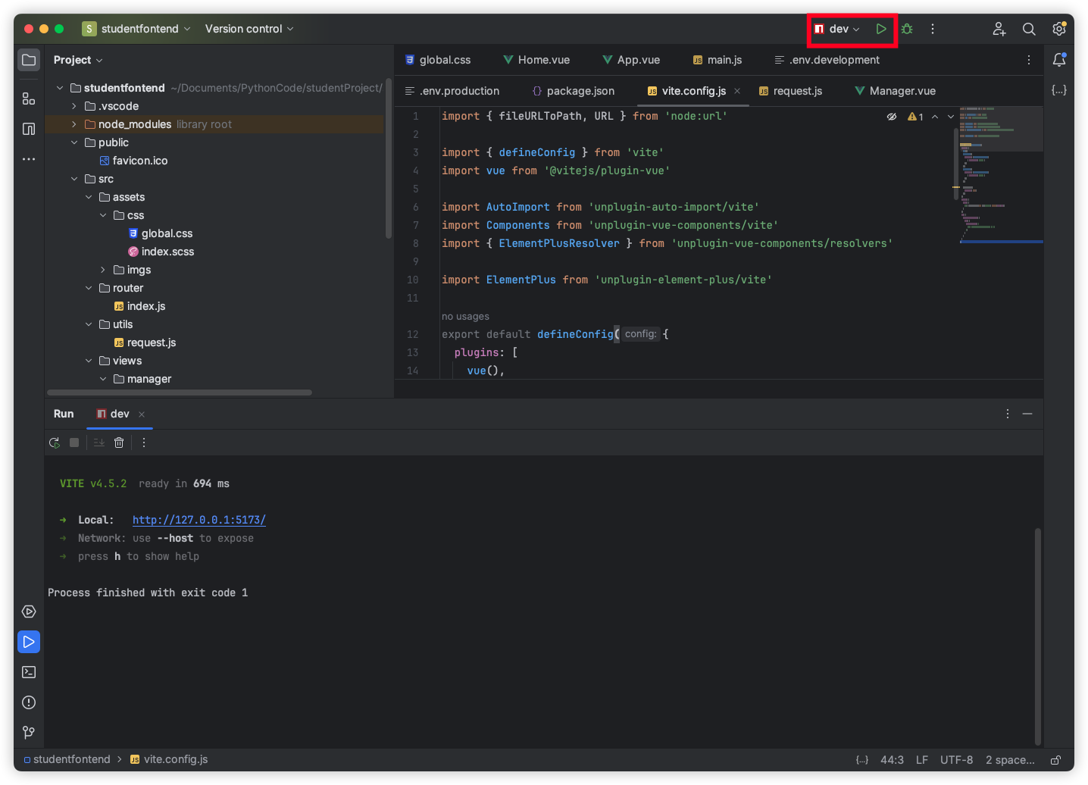Open the http://127.0.0.1:5173/ link
This screenshot has width=1088, height=785.
[x=199, y=520]
